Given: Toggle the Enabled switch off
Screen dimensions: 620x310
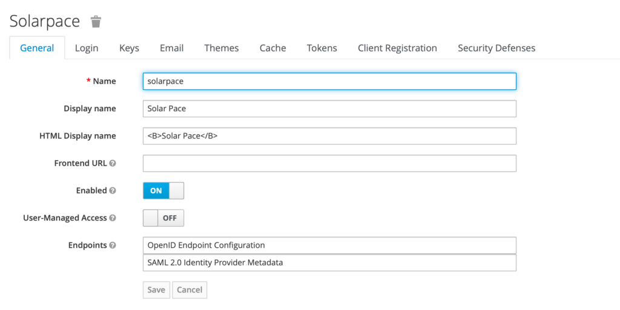Looking at the screenshot, I should 163,190.
